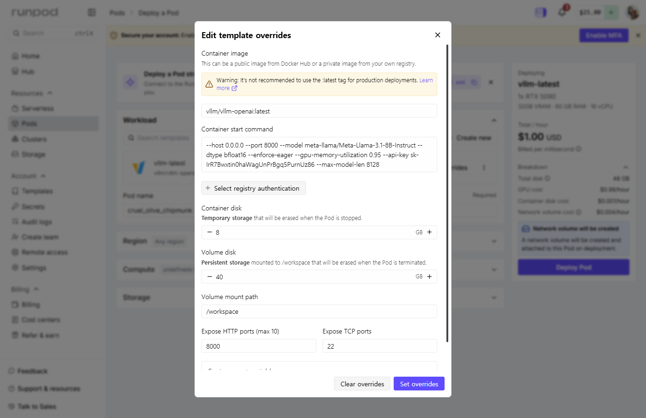Click the volume disk value 40

tap(219, 277)
